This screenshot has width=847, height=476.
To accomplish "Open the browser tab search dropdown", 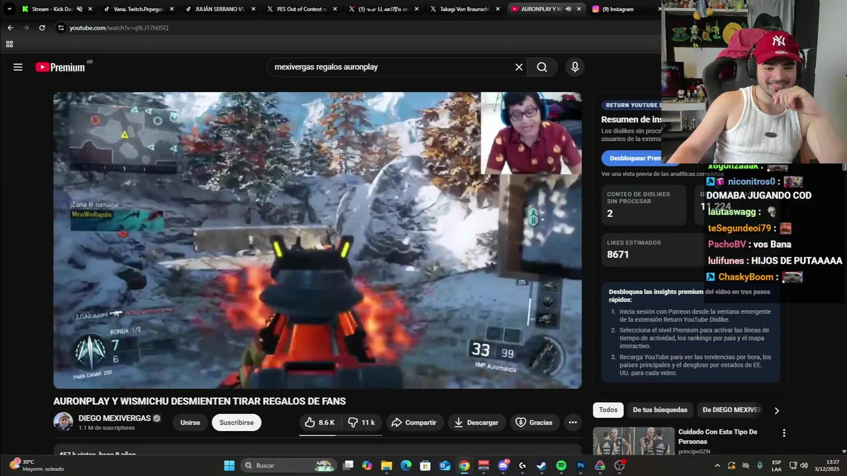I will pyautogui.click(x=9, y=9).
